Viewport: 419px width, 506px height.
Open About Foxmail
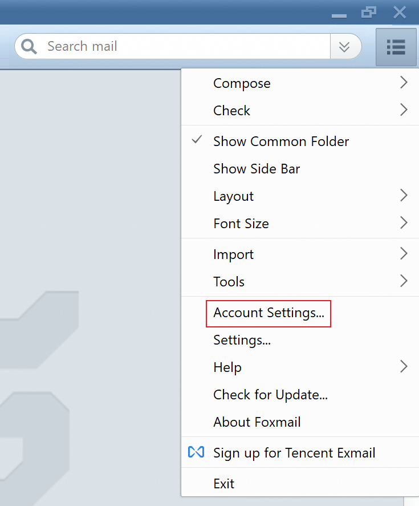[257, 422]
